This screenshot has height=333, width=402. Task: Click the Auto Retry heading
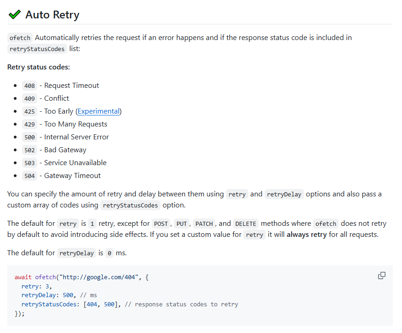click(x=52, y=15)
